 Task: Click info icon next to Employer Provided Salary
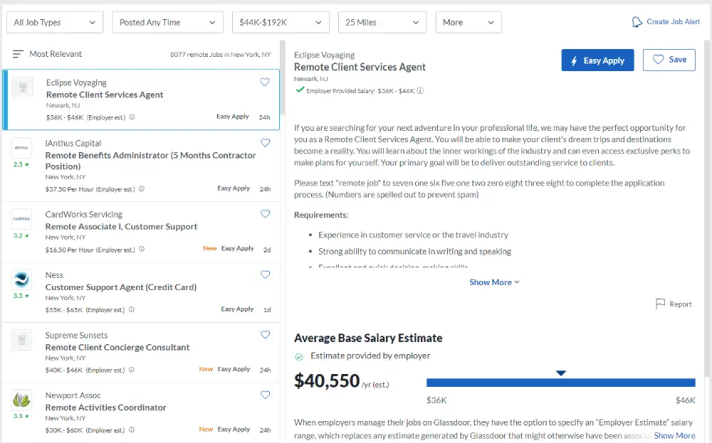[421, 91]
